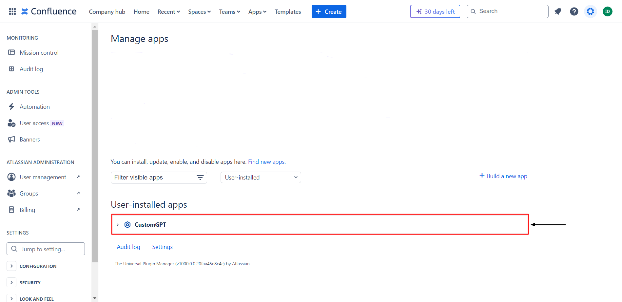
Task: Open Automation admin tool
Action: coord(35,106)
